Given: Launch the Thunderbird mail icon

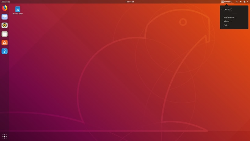Looking at the screenshot, I should [x=5, y=17].
